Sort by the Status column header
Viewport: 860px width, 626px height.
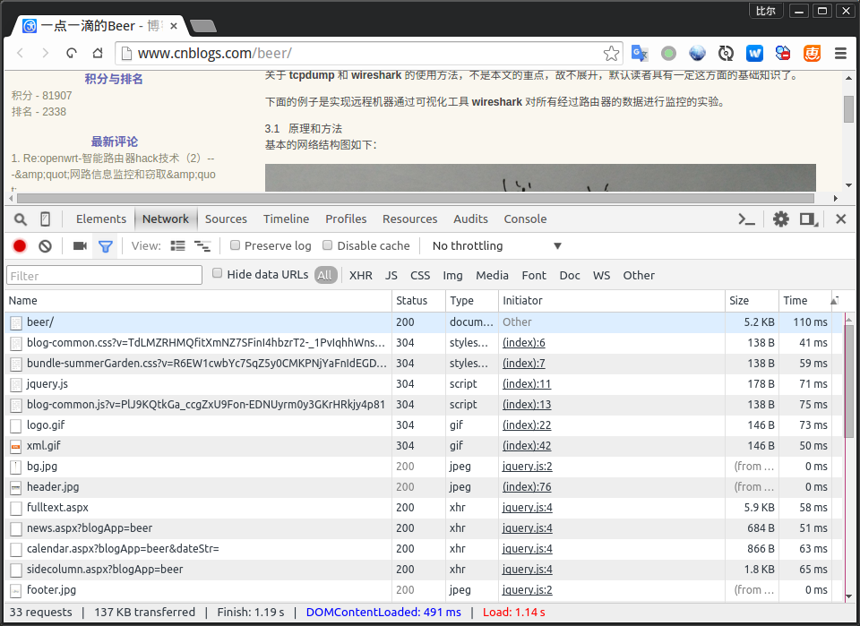pyautogui.click(x=418, y=300)
